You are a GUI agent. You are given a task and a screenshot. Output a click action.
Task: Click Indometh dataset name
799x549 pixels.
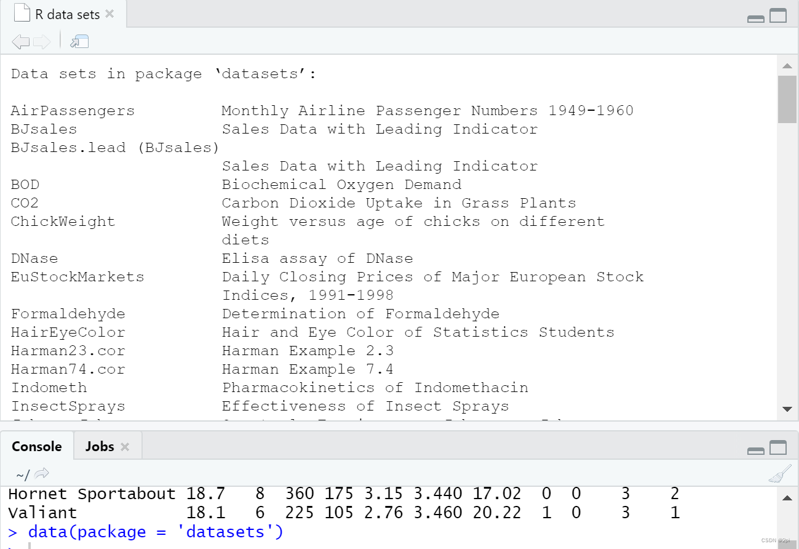(x=49, y=388)
